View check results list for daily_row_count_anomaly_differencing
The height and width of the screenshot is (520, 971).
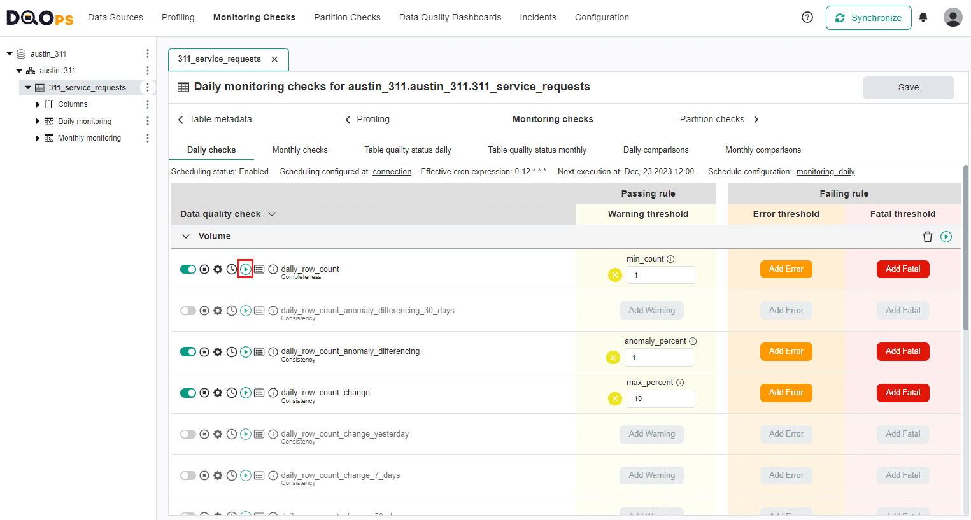pyautogui.click(x=259, y=351)
